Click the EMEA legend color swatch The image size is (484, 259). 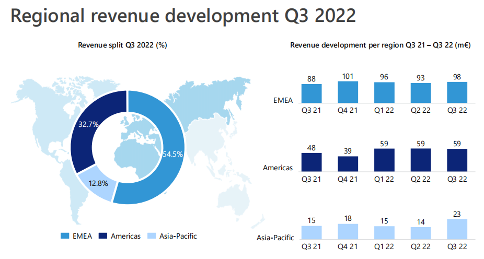coord(64,236)
